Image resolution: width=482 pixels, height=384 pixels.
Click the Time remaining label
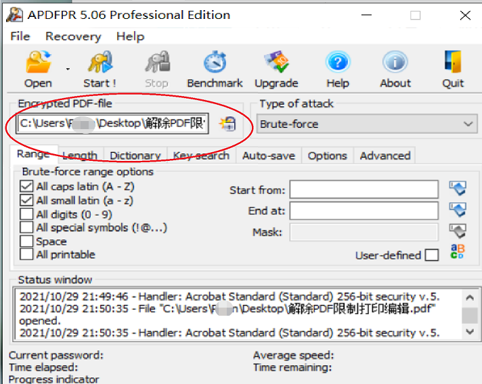coord(292,367)
